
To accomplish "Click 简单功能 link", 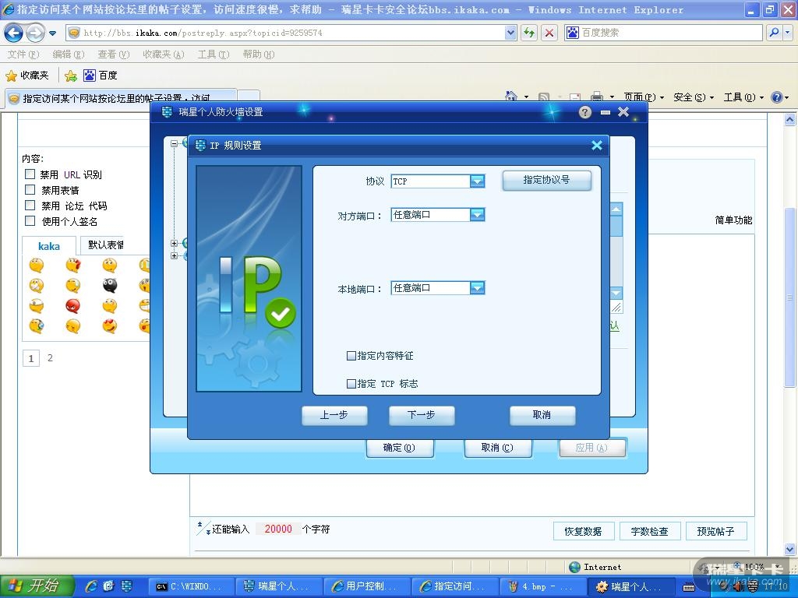I will click(x=733, y=220).
